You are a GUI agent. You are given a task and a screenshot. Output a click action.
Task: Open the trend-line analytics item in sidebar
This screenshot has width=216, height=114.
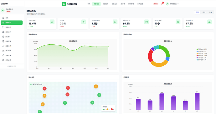click(x=12, y=46)
